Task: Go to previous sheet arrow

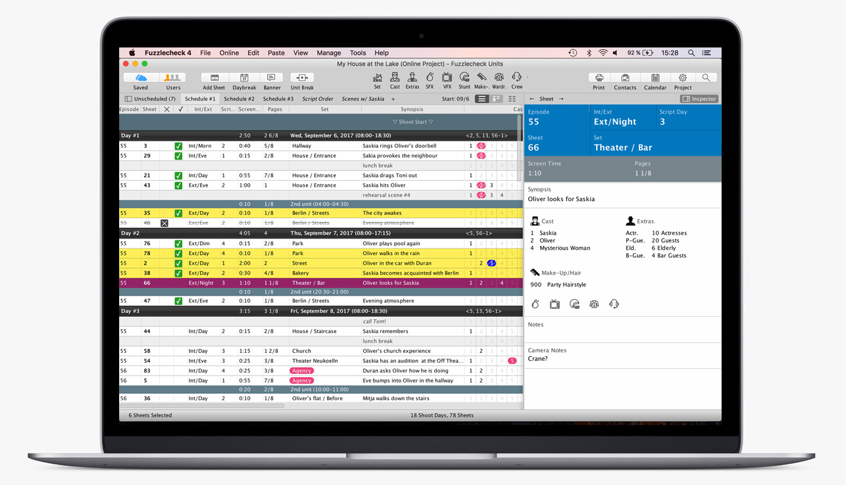Action: point(532,99)
